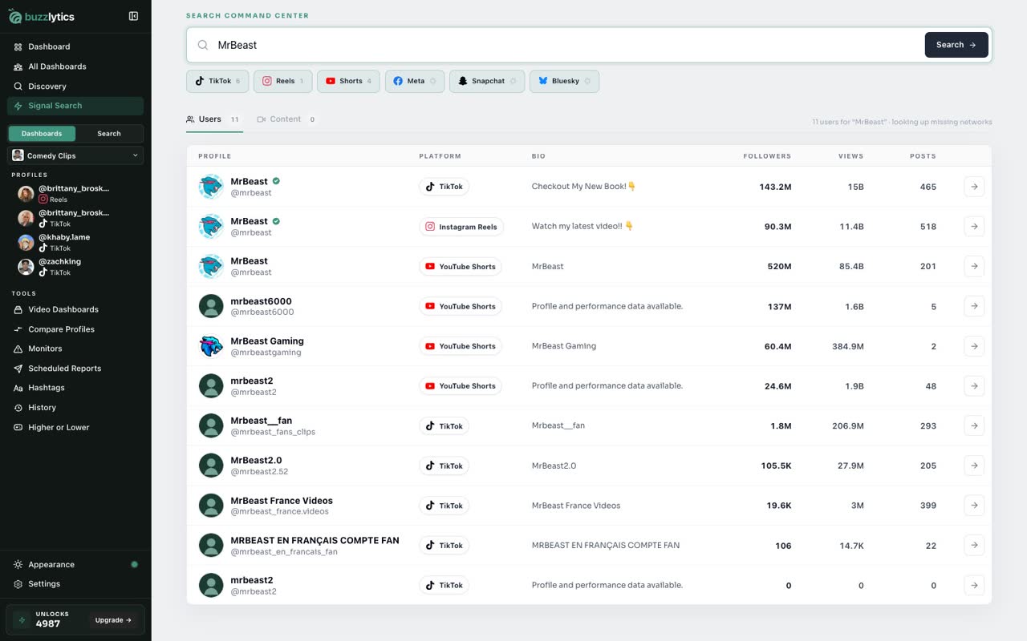Expand the Comedy Clips dashboard dropdown
The width and height of the screenshot is (1027, 641).
point(75,155)
